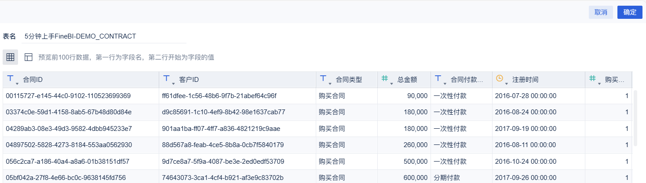Click the clock date-type icon for 注册时间
The image size is (646, 183).
tap(499, 79)
